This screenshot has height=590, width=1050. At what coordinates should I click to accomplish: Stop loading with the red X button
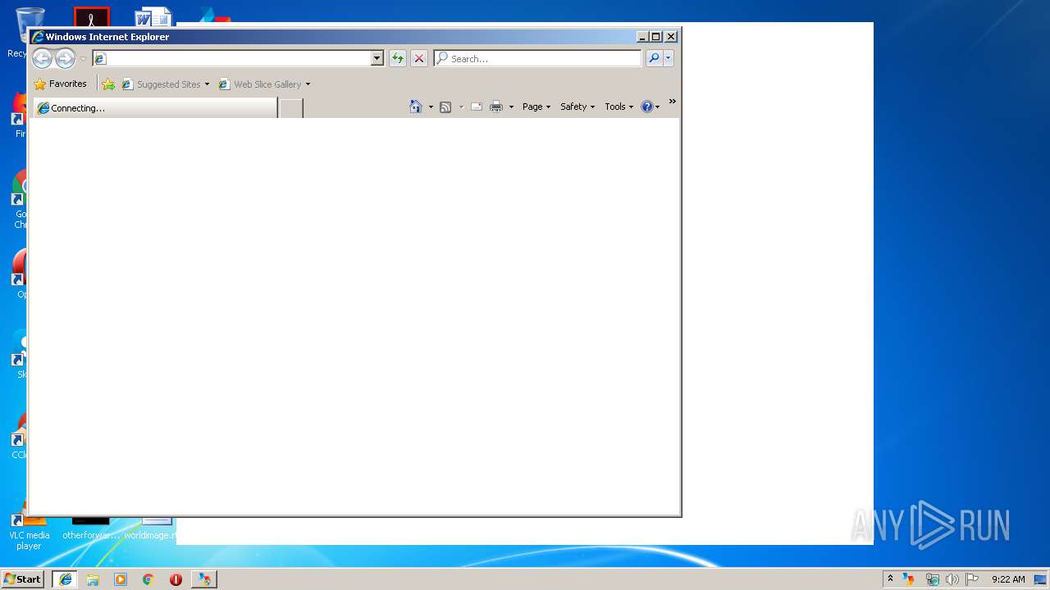pos(419,58)
